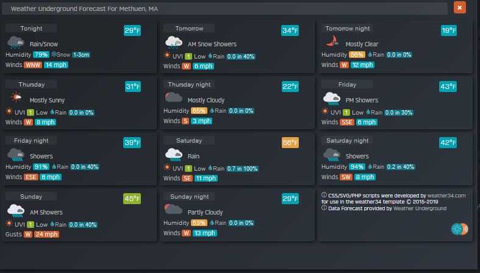Viewport: 480px width, 273px height.
Task: Click the raindrop icon in Thursday night card
Action: click(212, 110)
